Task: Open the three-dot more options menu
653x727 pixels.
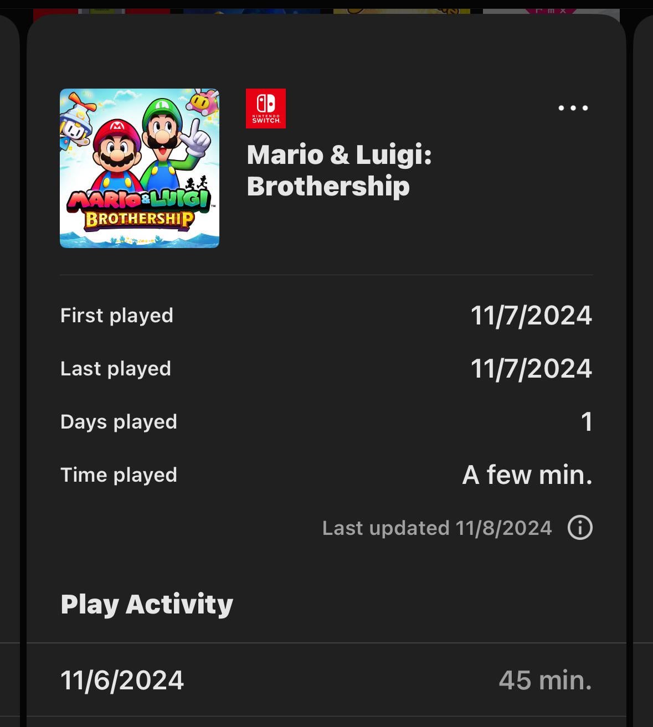Action: [573, 108]
